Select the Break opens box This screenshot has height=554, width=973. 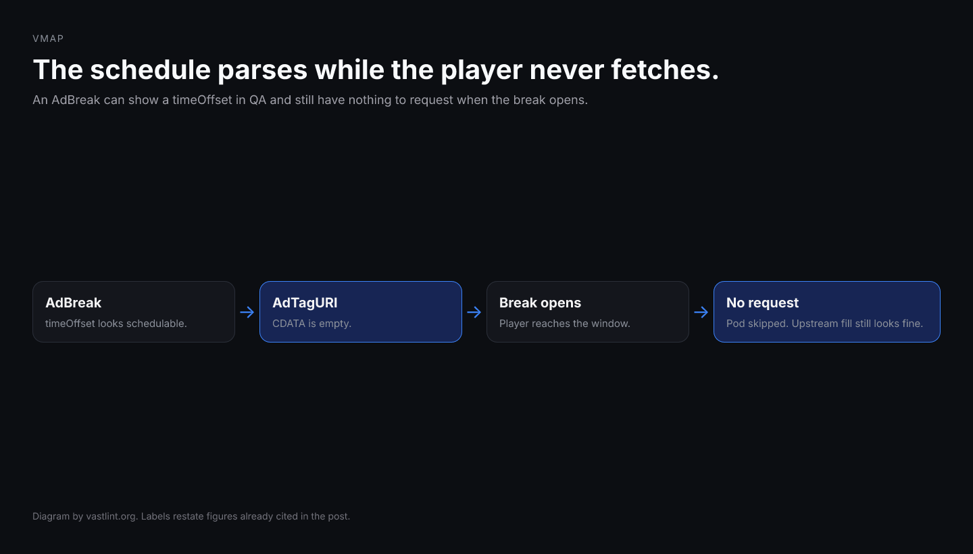[588, 311]
